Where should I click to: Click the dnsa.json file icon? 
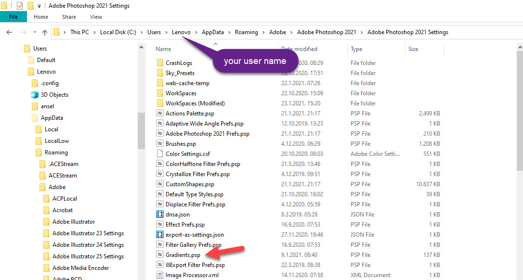click(160, 215)
